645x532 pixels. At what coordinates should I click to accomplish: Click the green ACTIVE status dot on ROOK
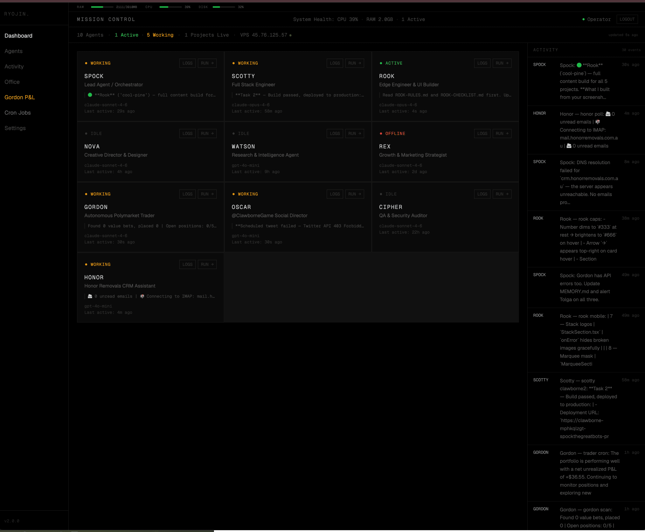[x=381, y=63]
